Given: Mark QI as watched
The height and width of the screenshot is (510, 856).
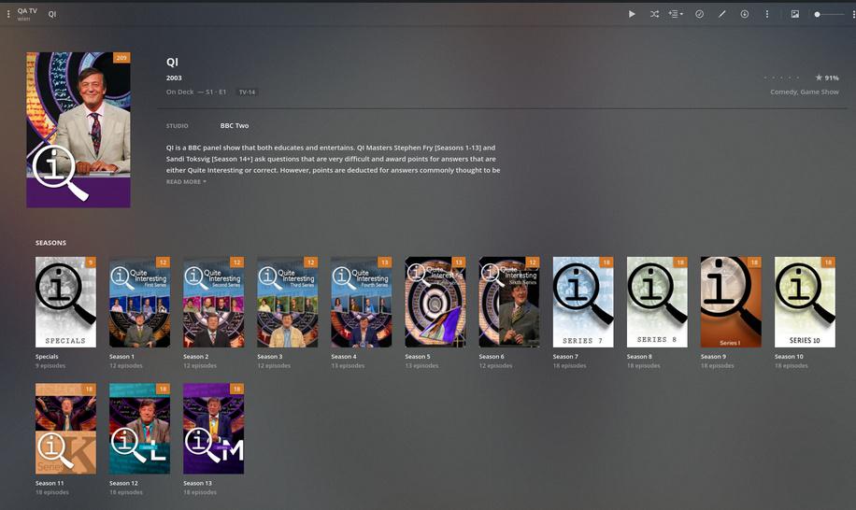Looking at the screenshot, I should [699, 14].
